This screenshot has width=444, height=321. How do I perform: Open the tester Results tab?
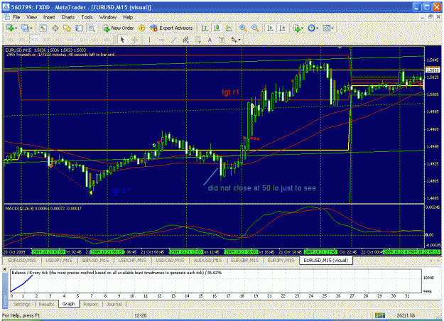tap(46, 304)
